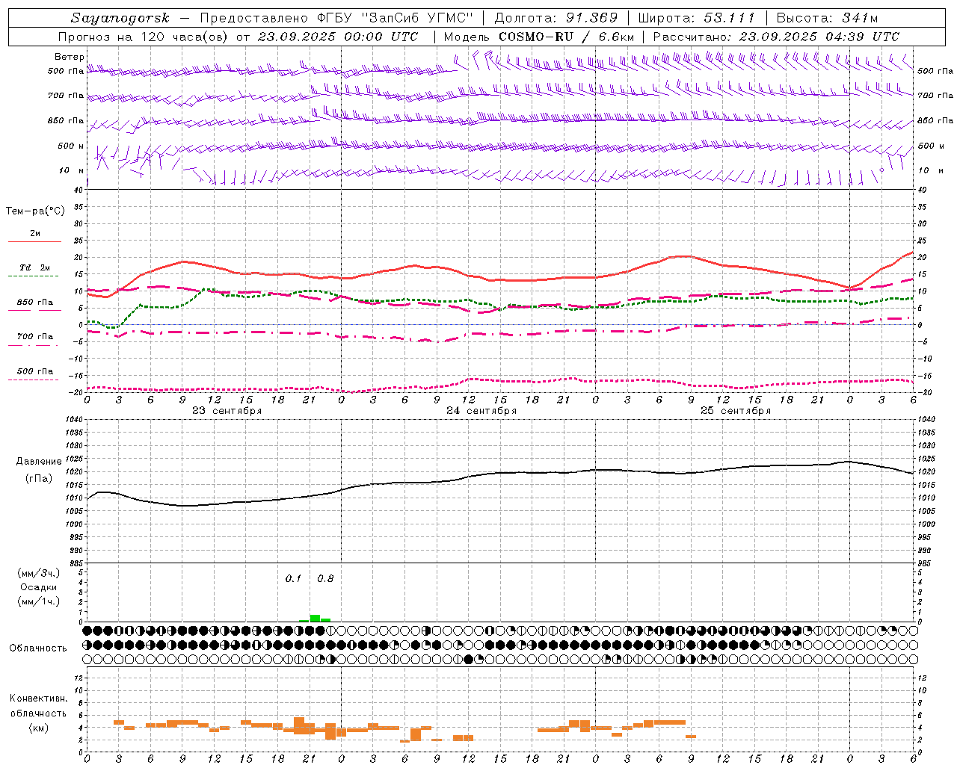
Task: Click the '(км)' convective height unit label
Action: tap(38, 728)
